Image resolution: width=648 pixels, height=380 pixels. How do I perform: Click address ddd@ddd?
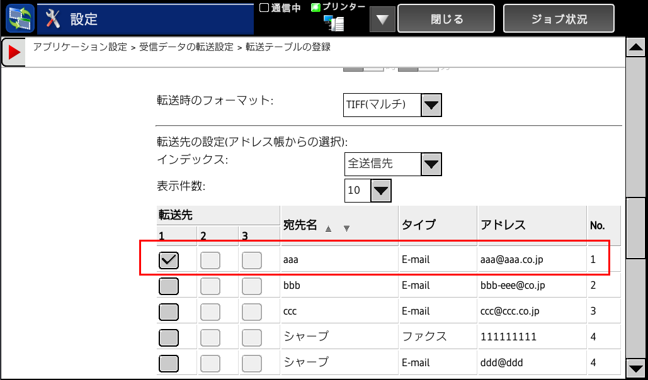(502, 362)
